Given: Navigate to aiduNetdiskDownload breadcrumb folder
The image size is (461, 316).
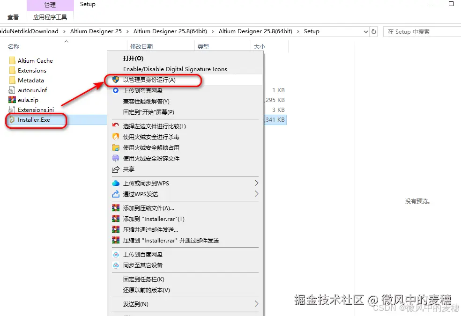Looking at the screenshot, I should tap(29, 31).
